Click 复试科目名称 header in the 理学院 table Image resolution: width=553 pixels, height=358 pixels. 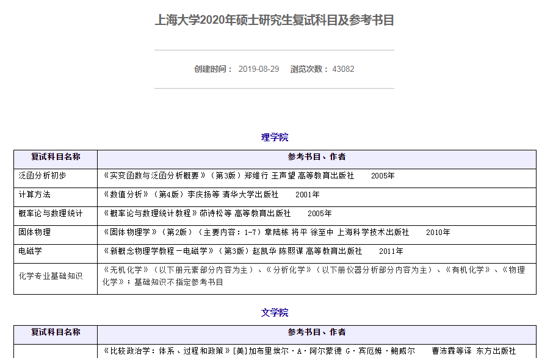[x=56, y=157]
